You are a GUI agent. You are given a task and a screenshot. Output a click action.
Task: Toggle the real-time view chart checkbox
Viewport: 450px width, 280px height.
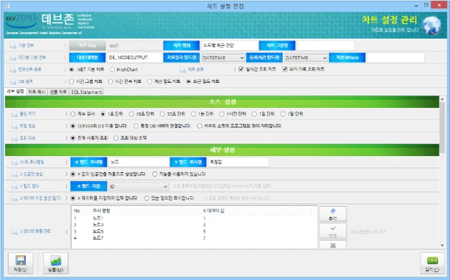click(x=241, y=69)
